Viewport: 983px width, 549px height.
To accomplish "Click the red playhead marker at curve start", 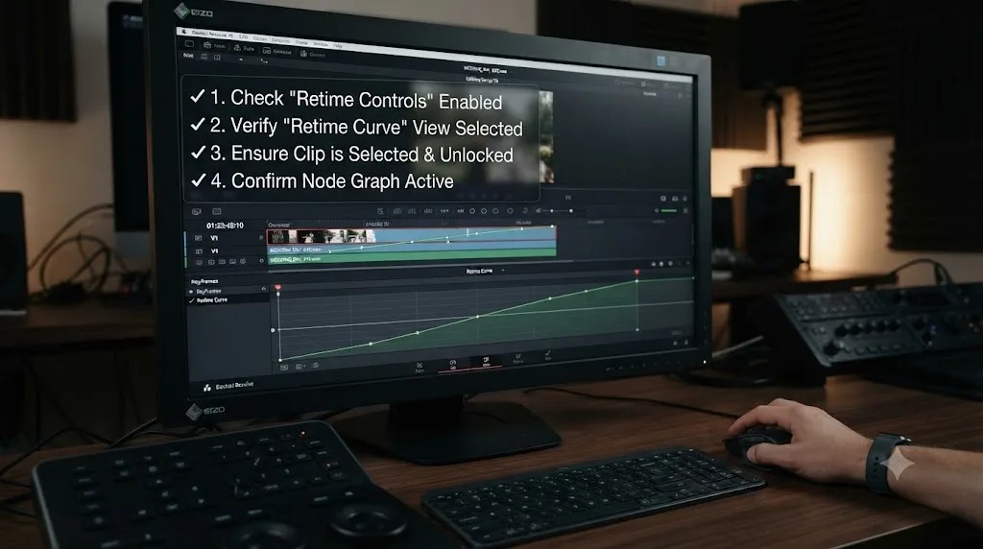I will tap(277, 288).
